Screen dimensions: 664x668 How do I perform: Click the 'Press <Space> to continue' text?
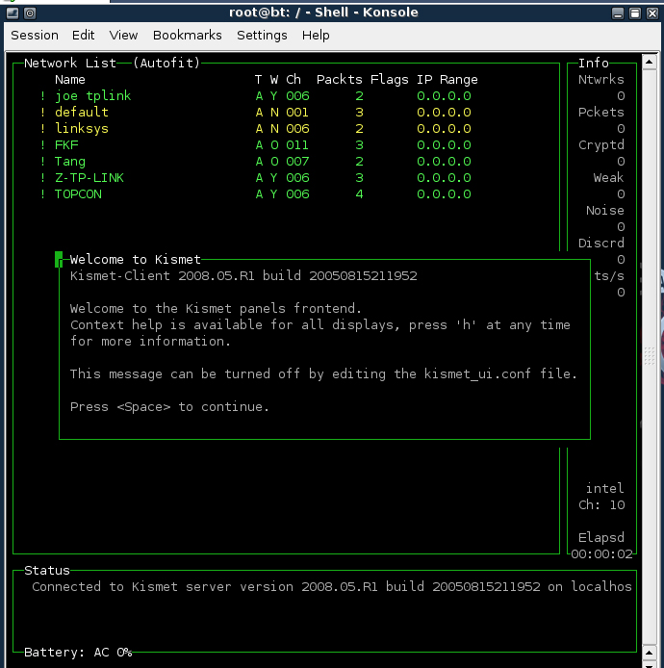pyautogui.click(x=169, y=407)
